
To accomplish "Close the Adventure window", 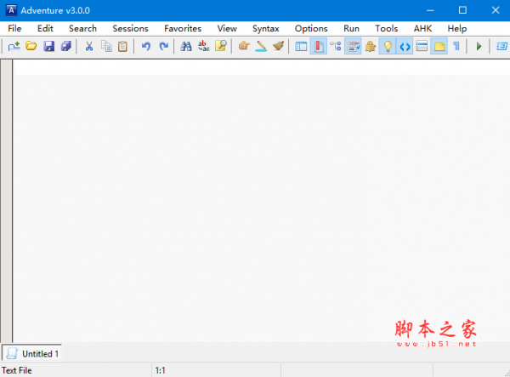I will [495, 10].
